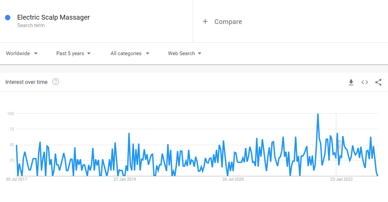This screenshot has width=388, height=202.
Task: Click the 23 Jan 2022 axis label
Action: click(341, 179)
